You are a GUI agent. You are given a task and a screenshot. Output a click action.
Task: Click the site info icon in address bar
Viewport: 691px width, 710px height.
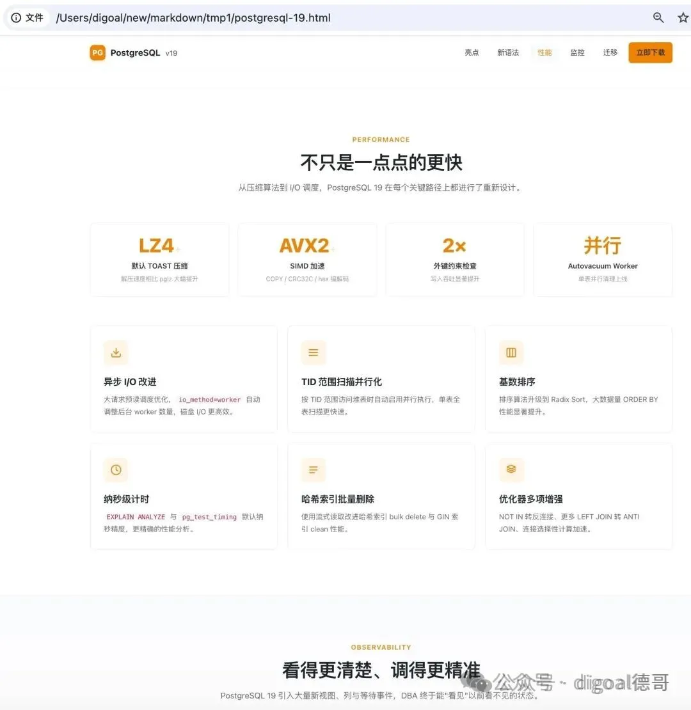pos(16,18)
